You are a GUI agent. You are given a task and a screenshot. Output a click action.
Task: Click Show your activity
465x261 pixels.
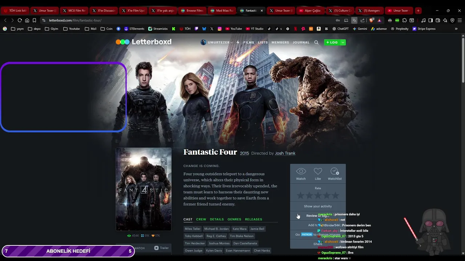[318, 206]
